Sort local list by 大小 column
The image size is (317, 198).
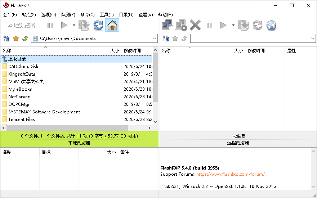(106, 50)
